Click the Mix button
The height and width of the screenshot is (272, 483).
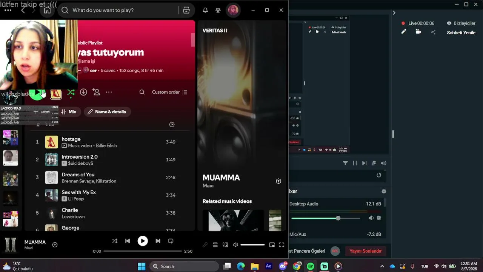point(69,112)
